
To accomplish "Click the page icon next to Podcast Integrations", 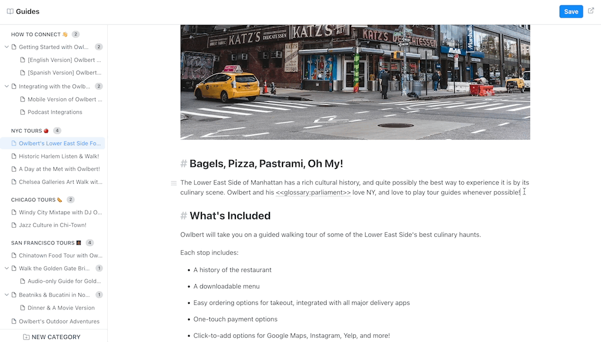I will point(23,112).
